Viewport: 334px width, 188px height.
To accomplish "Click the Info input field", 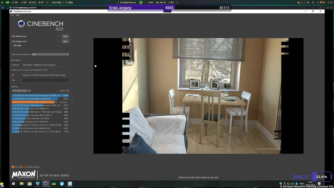I will pos(46,80).
